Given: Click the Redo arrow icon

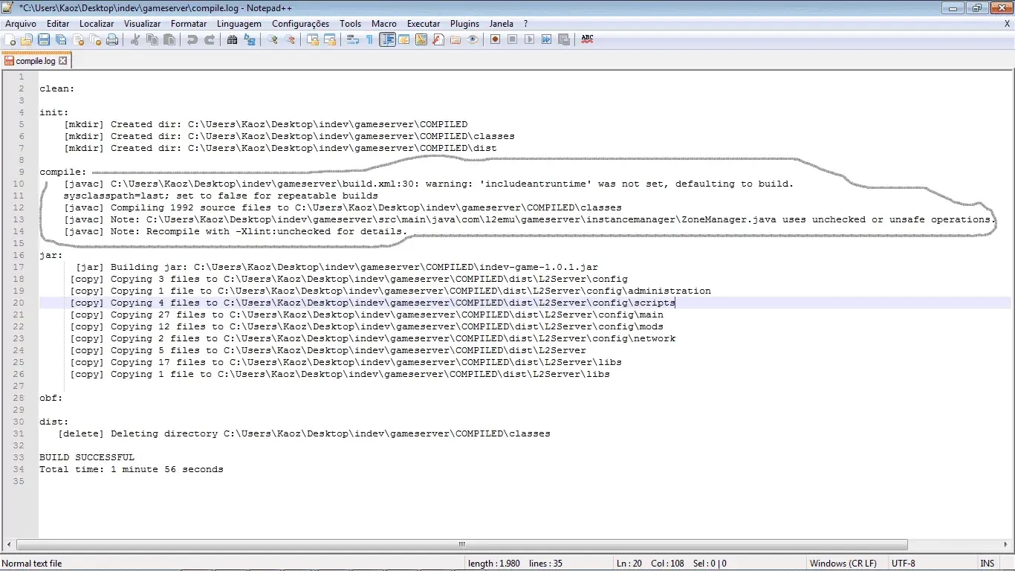Looking at the screenshot, I should (x=210, y=39).
